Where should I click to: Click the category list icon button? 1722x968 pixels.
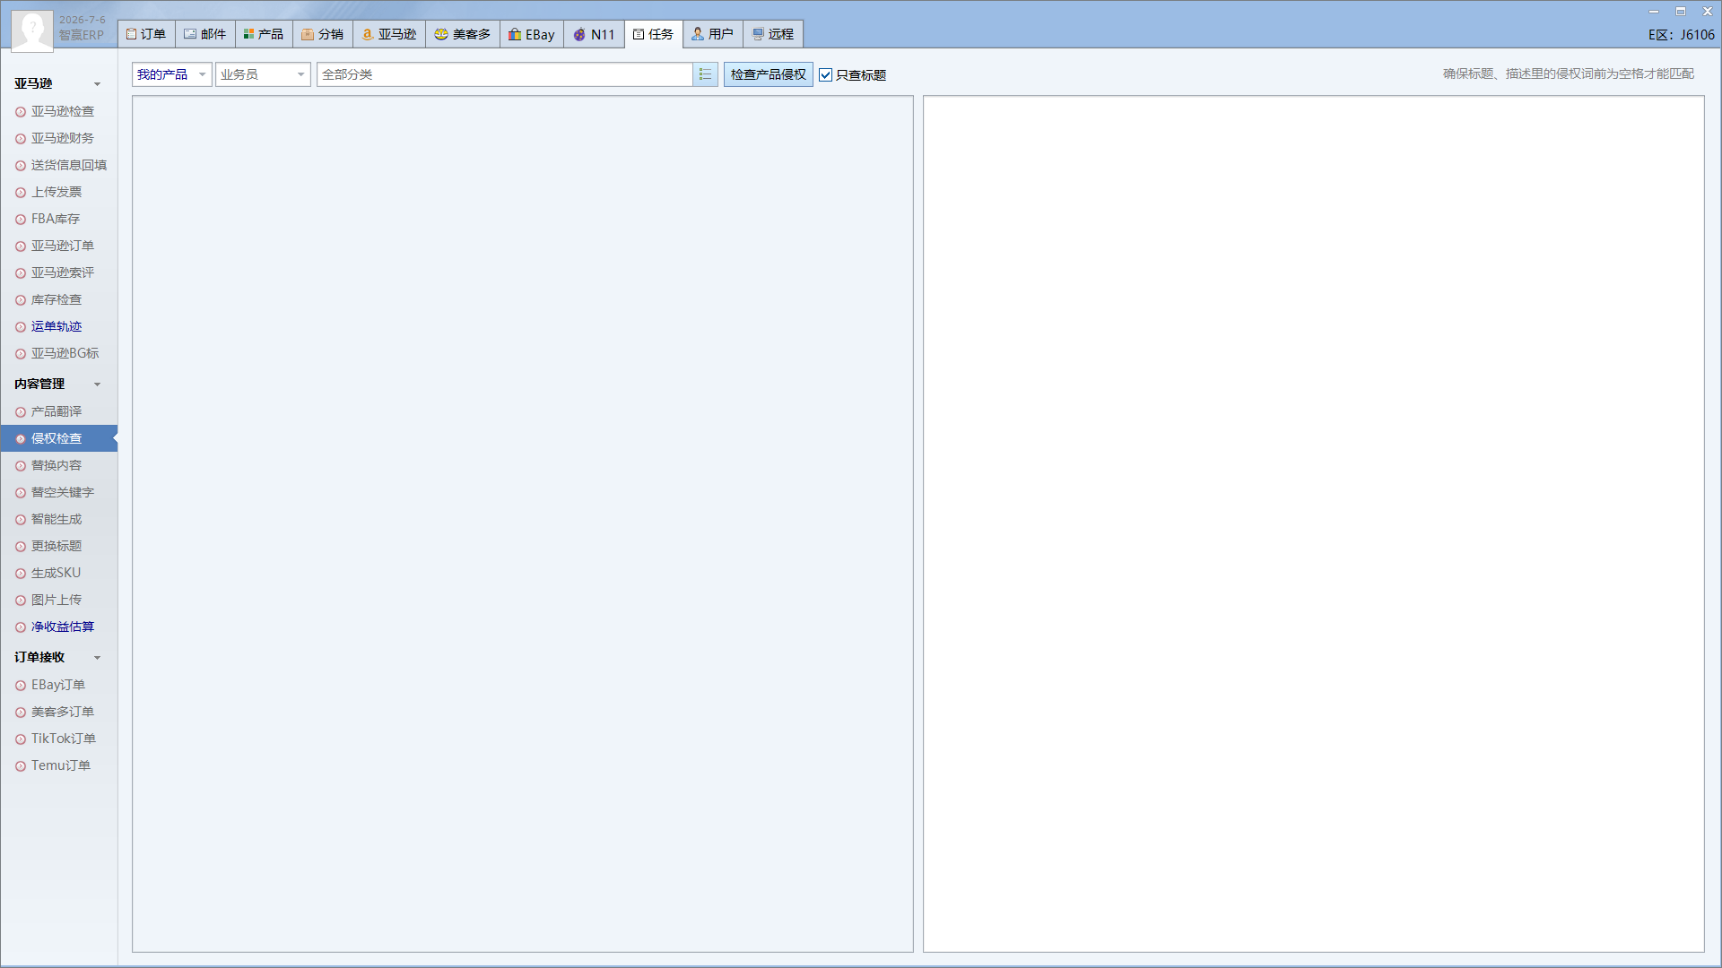(705, 74)
